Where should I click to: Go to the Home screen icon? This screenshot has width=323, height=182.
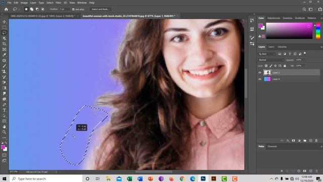(6, 9)
